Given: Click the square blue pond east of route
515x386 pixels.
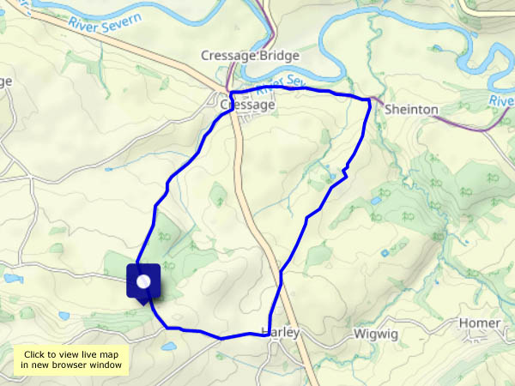Looking at the screenshot, I should click(x=385, y=253).
